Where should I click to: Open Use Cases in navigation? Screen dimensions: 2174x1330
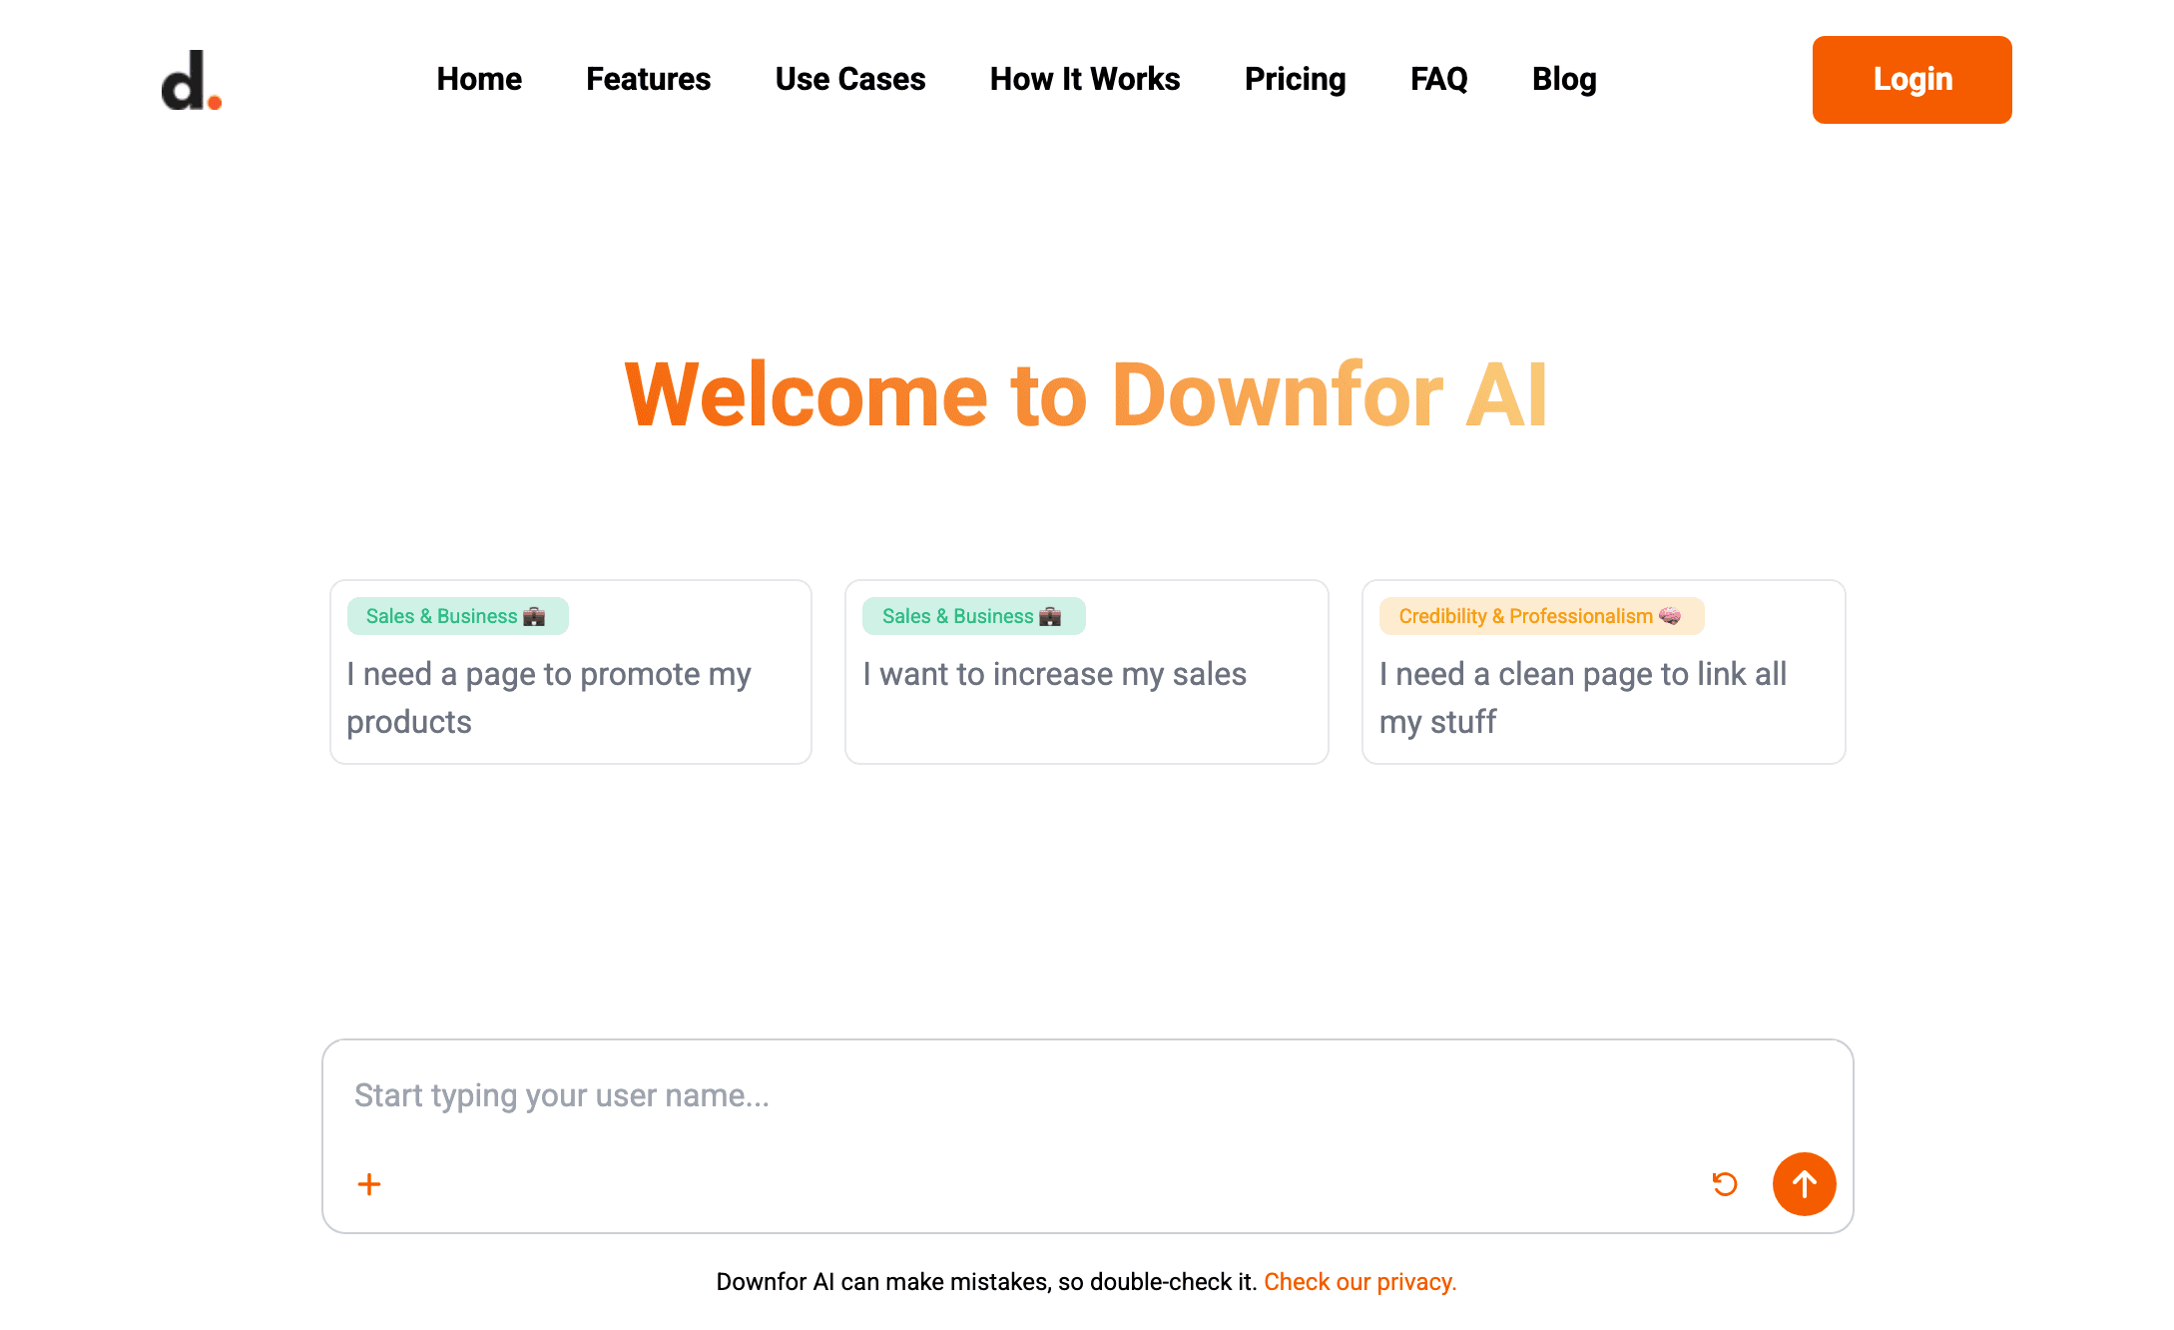click(849, 79)
